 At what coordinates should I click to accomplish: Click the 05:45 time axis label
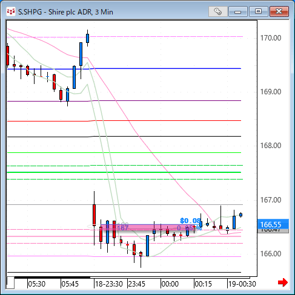pos(70,284)
